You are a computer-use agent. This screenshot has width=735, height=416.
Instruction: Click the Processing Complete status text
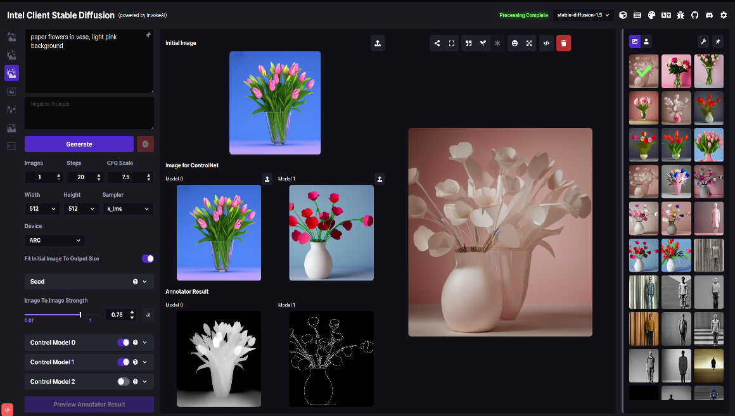pyautogui.click(x=523, y=15)
